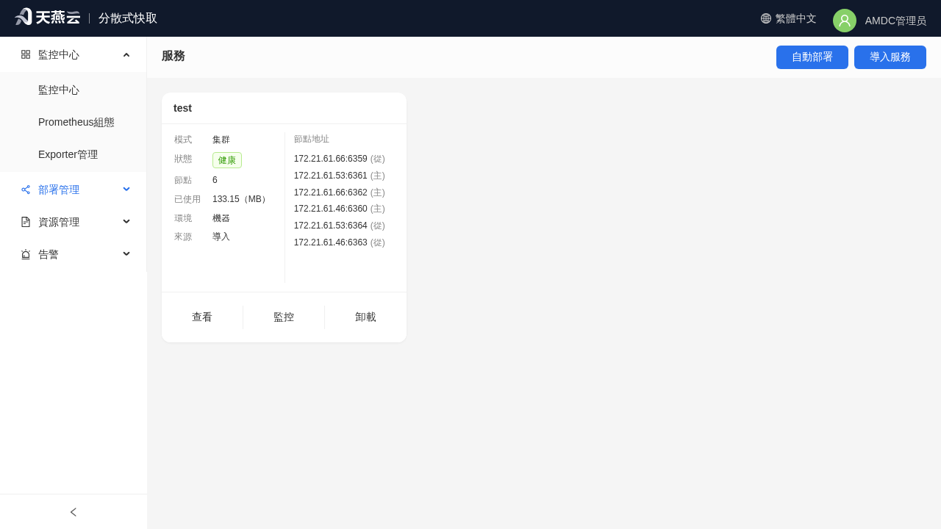This screenshot has width=941, height=529.
Task: Click 卸載 on the test card
Action: coord(365,317)
